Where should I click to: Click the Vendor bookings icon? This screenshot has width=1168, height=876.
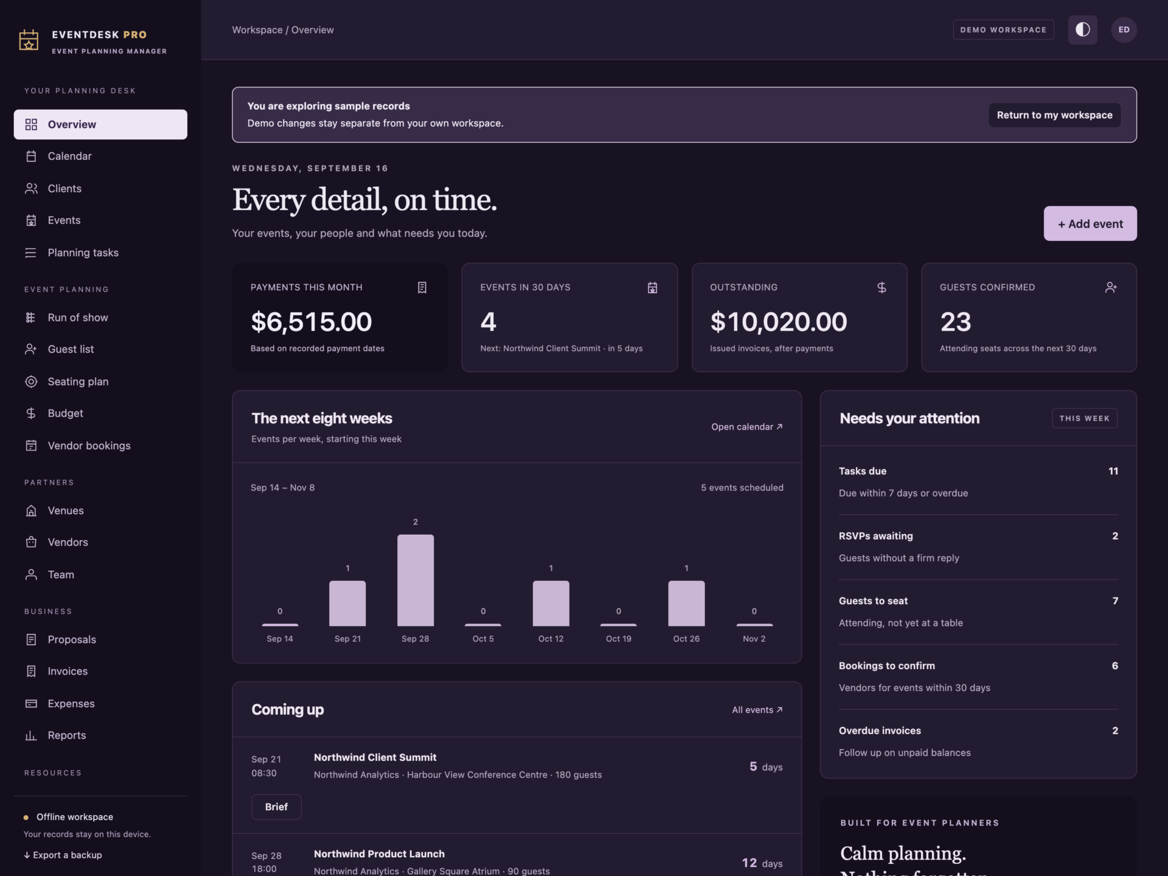click(31, 445)
